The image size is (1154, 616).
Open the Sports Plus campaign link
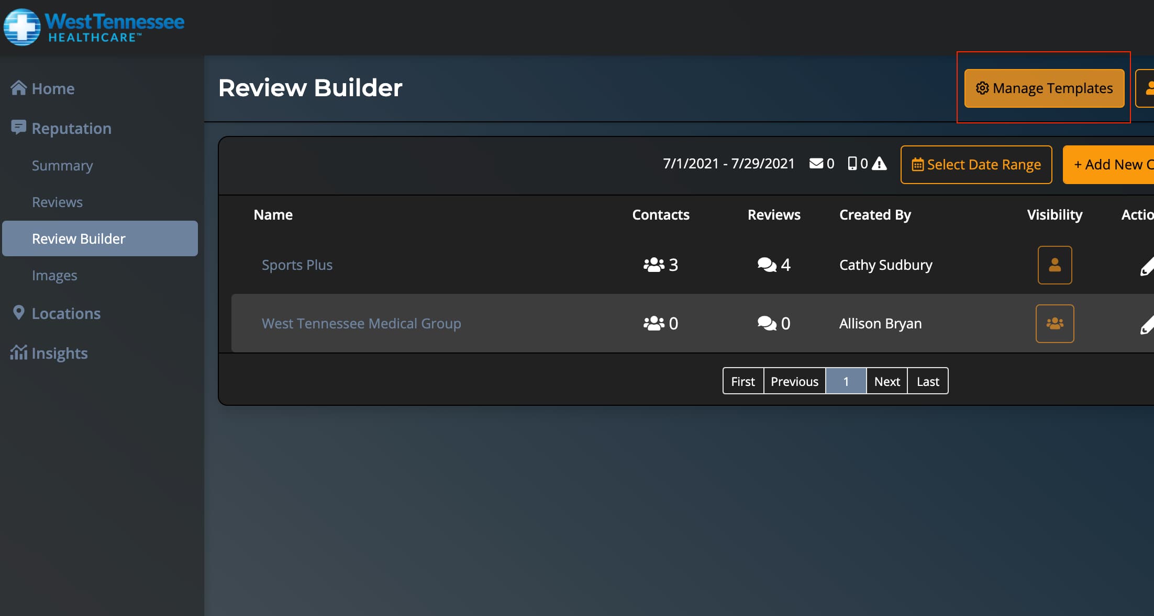pos(297,265)
